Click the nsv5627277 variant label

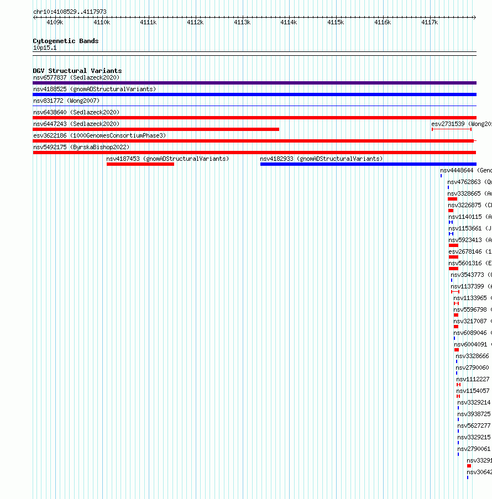474,426
